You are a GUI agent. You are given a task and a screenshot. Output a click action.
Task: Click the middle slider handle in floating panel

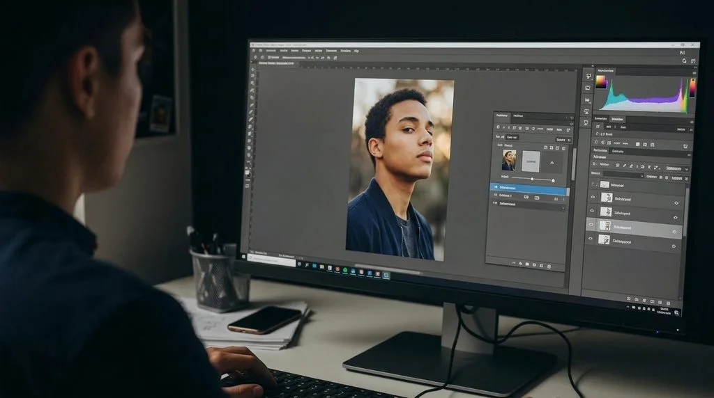tap(532, 179)
